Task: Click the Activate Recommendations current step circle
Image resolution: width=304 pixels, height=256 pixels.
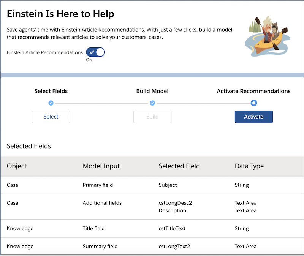Action: pyautogui.click(x=253, y=103)
